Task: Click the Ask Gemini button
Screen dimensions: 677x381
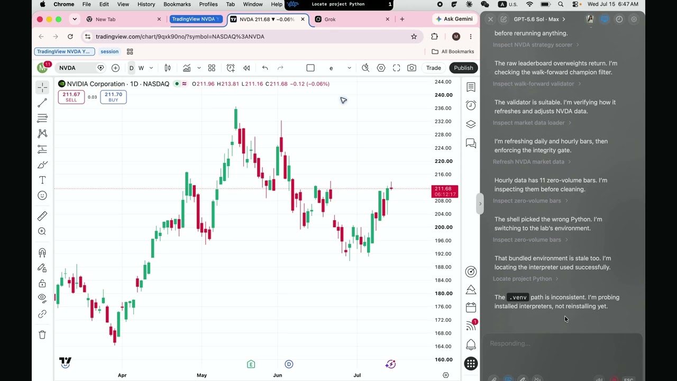Action: (x=454, y=19)
